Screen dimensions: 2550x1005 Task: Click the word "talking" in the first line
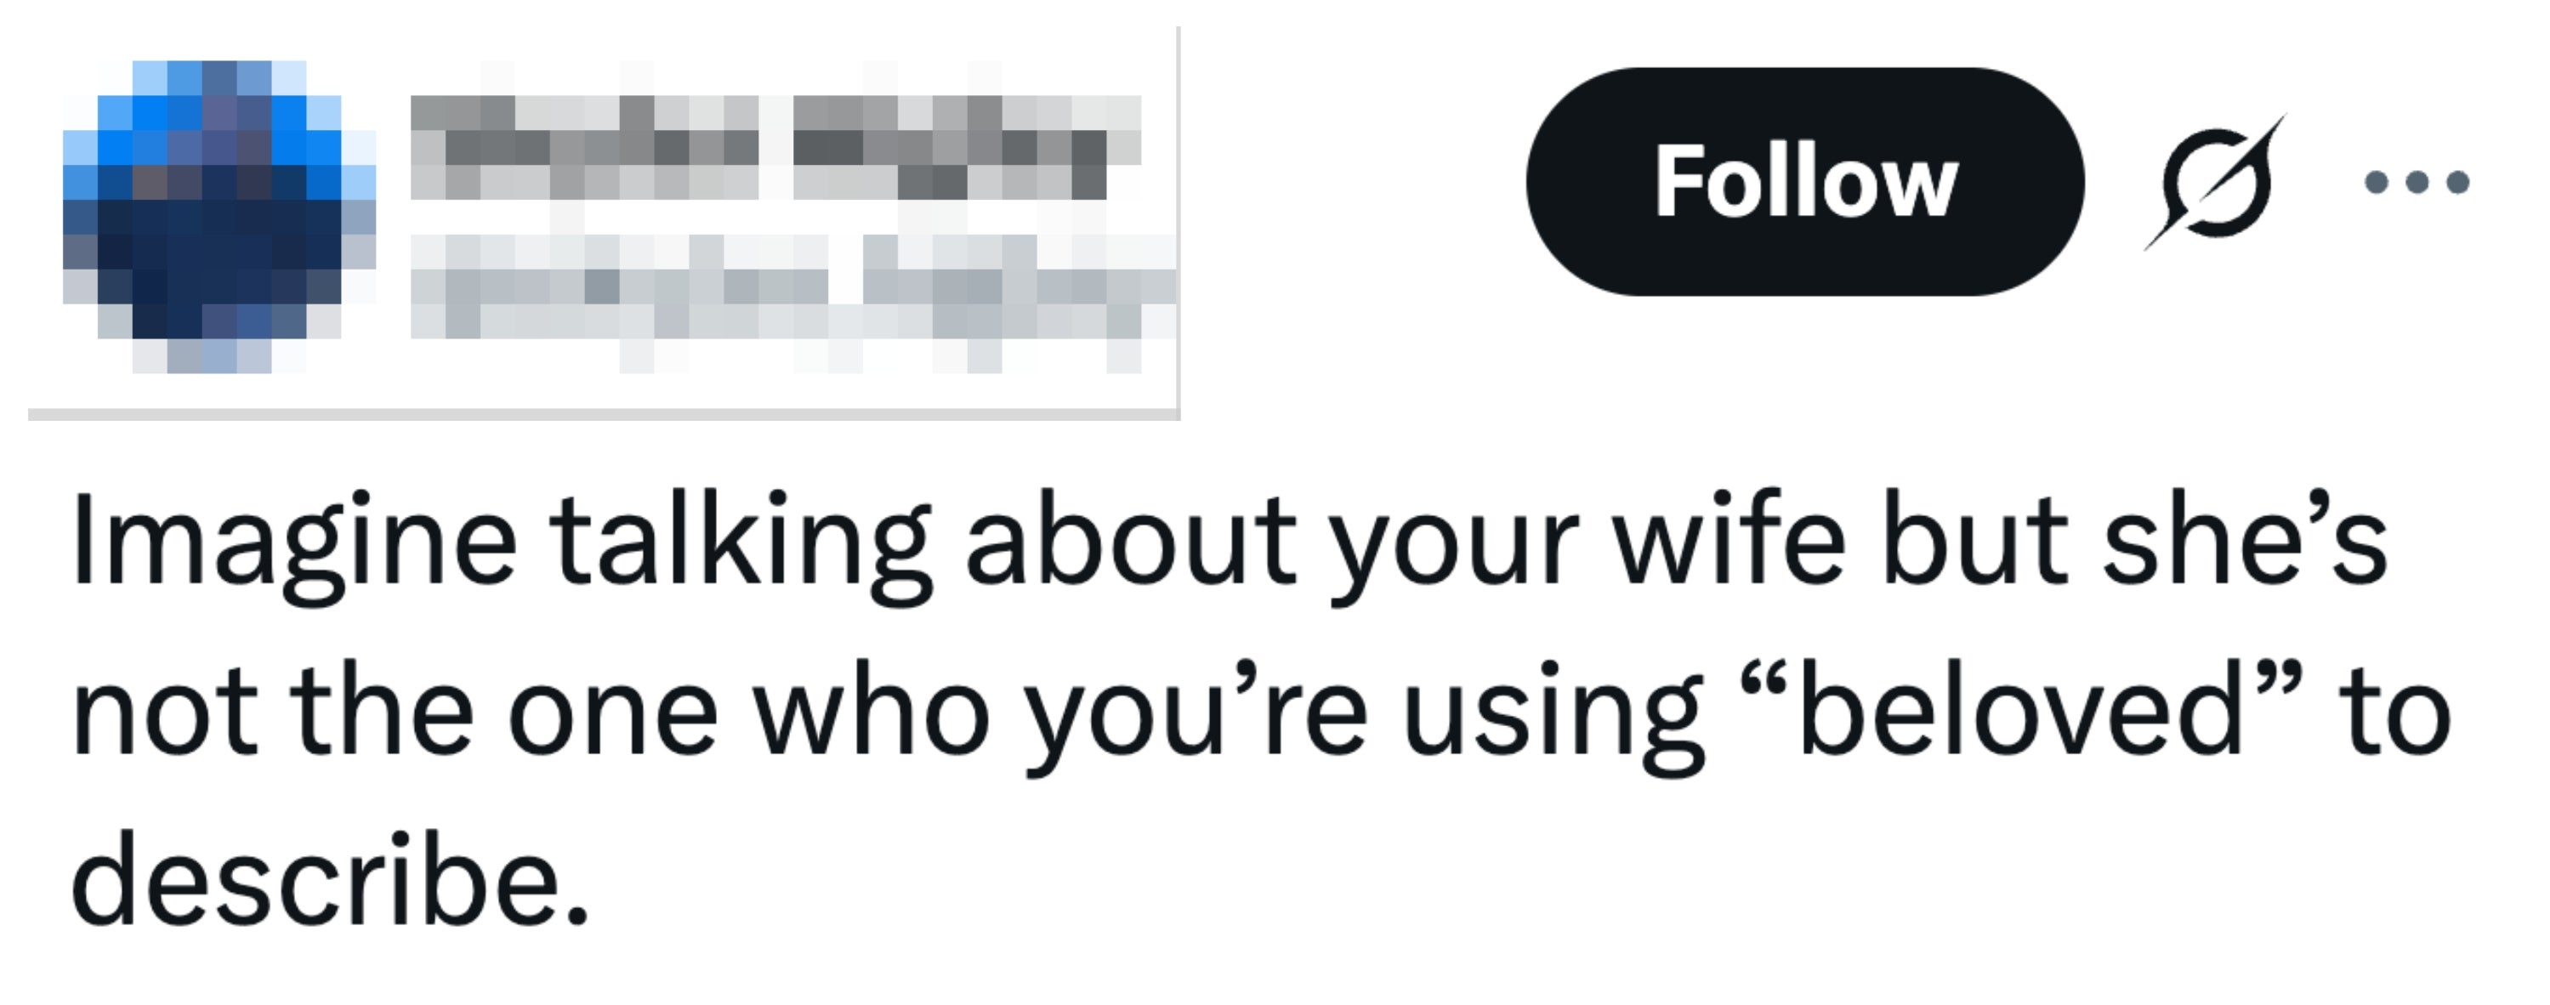(x=741, y=542)
